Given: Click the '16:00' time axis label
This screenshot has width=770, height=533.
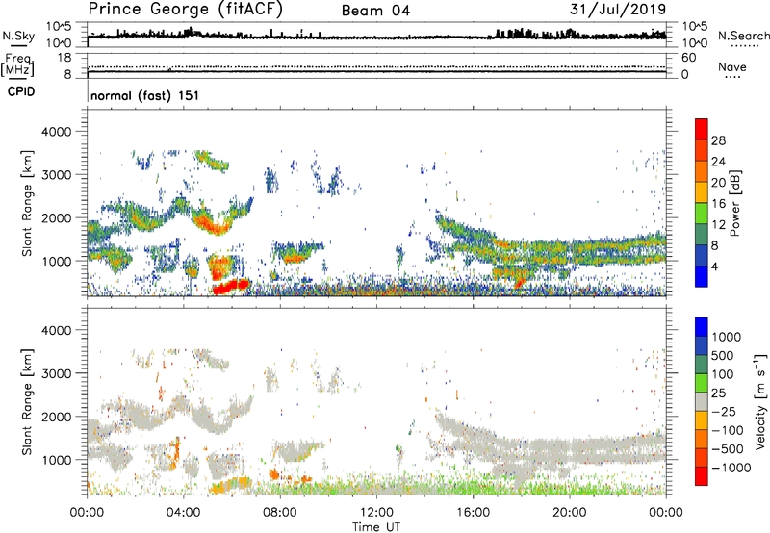Looking at the screenshot, I should click(473, 513).
